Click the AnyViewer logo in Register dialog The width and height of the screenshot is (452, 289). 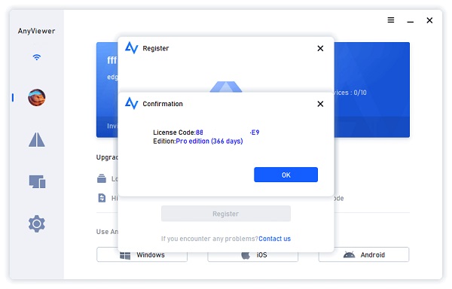131,47
